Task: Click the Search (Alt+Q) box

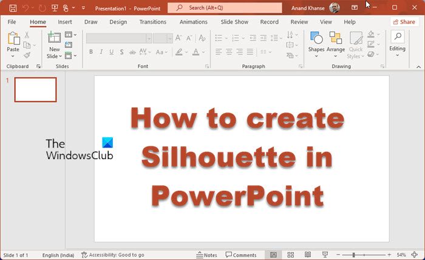Action: (225, 8)
